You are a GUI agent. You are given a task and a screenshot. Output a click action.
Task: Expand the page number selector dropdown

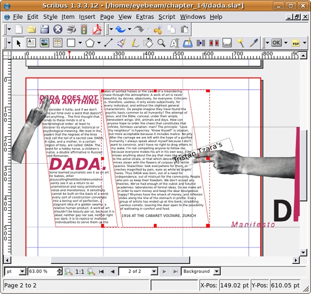(x=153, y=271)
